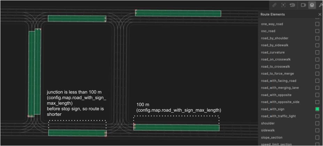Select the green route under 100 m annotation
Viewport: 323px width, 146px height.
(176, 128)
